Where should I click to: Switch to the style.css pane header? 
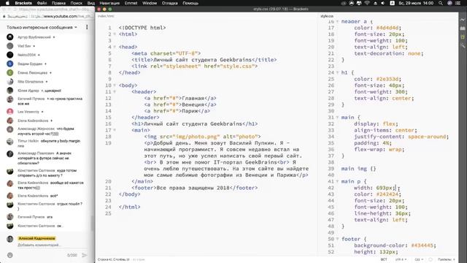coord(327,16)
